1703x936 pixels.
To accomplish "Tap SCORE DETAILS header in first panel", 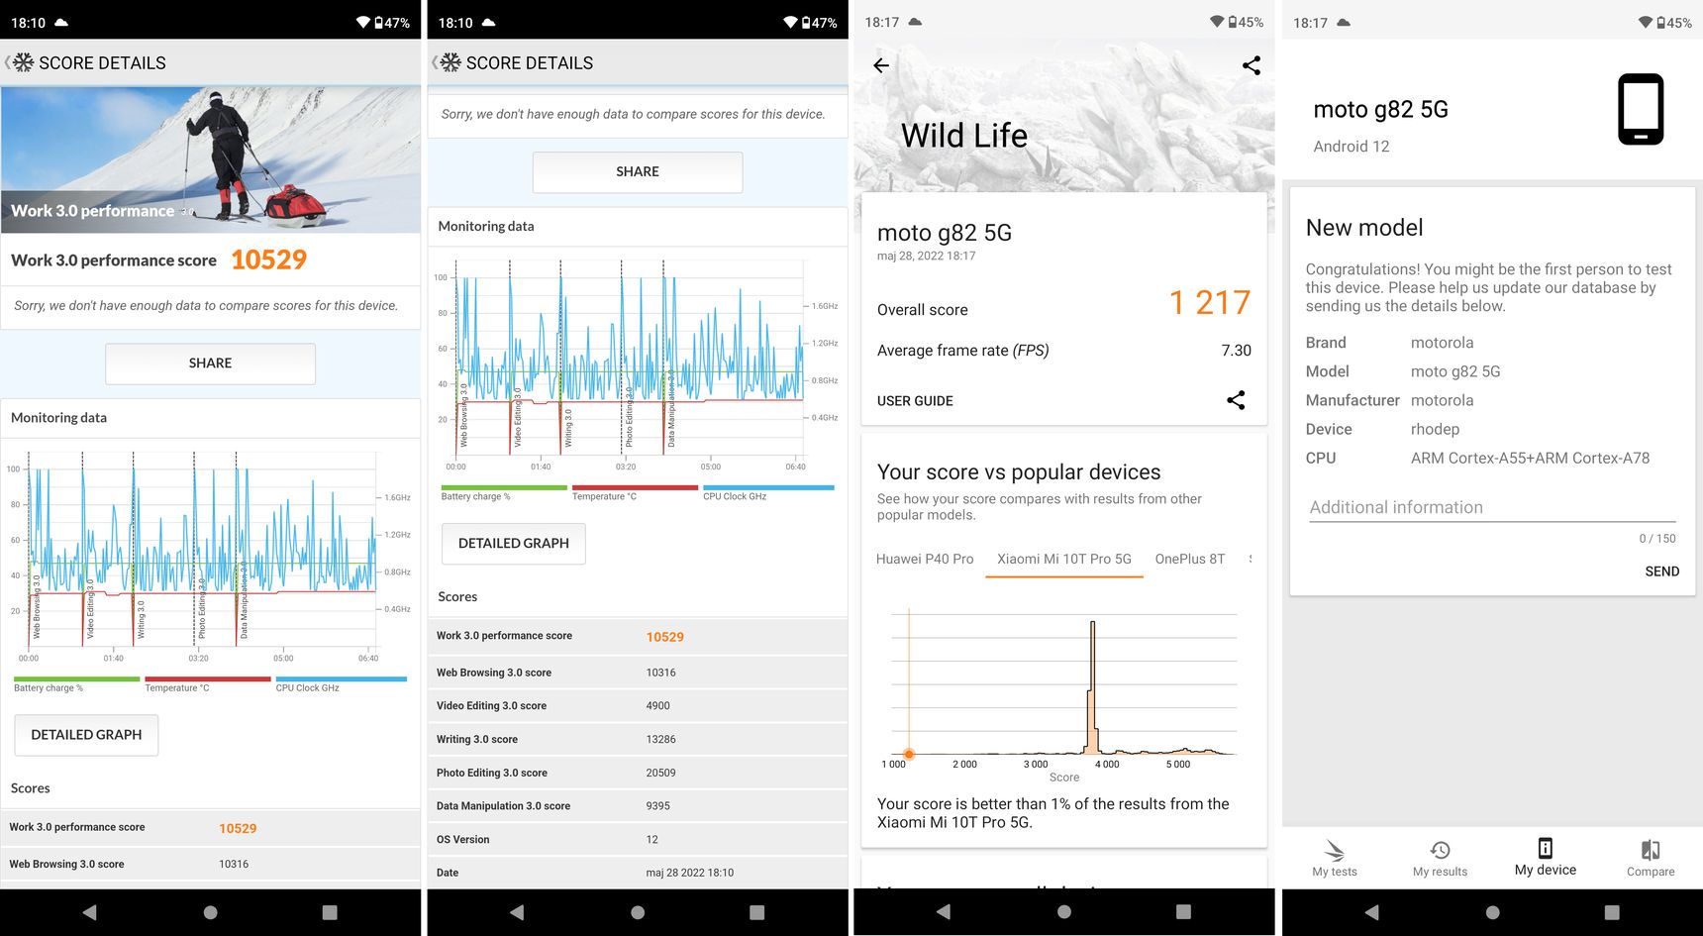I will [102, 63].
